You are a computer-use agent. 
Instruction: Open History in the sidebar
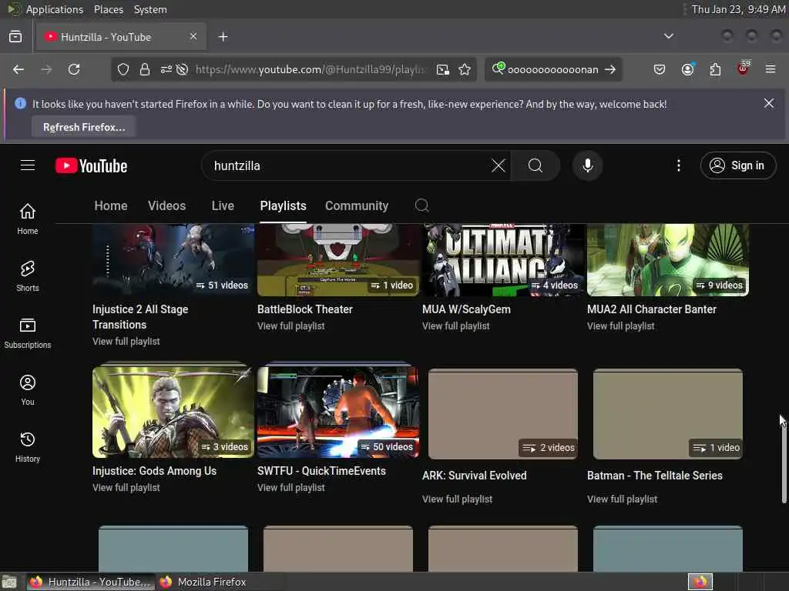tap(28, 447)
